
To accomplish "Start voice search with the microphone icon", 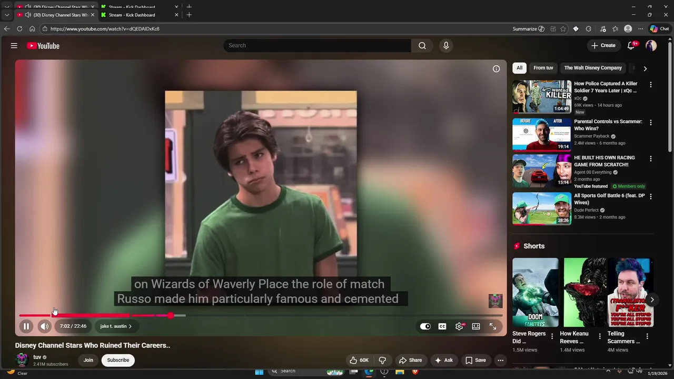I will point(446,46).
